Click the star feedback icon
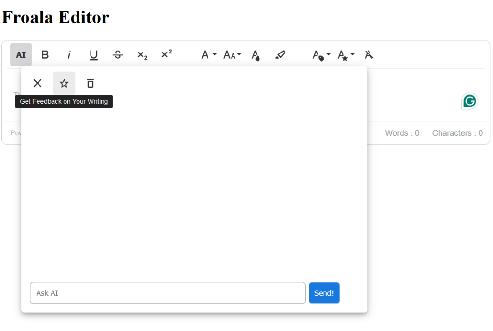493x331 pixels. click(64, 83)
